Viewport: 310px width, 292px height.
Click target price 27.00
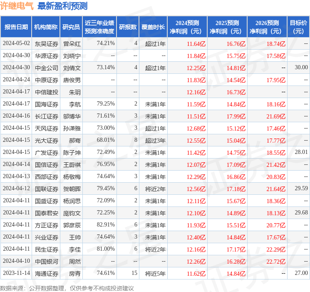(x=301, y=273)
